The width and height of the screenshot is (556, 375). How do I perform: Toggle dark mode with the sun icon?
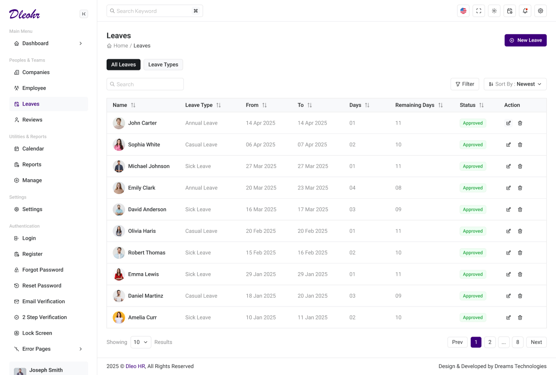click(494, 11)
